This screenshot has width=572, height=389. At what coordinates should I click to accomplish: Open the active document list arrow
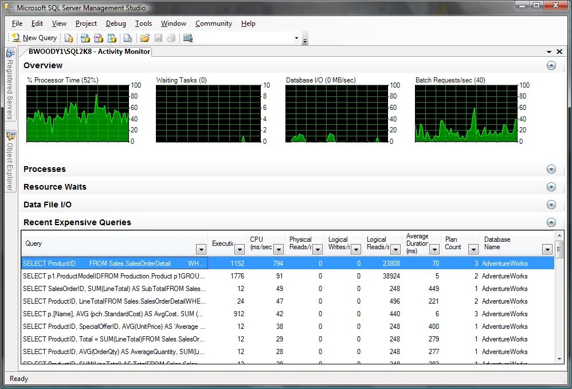tap(549, 52)
